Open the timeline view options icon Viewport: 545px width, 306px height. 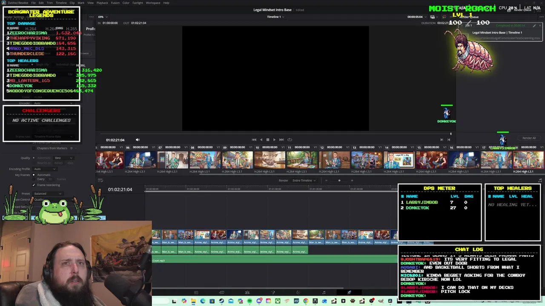click(x=100, y=180)
